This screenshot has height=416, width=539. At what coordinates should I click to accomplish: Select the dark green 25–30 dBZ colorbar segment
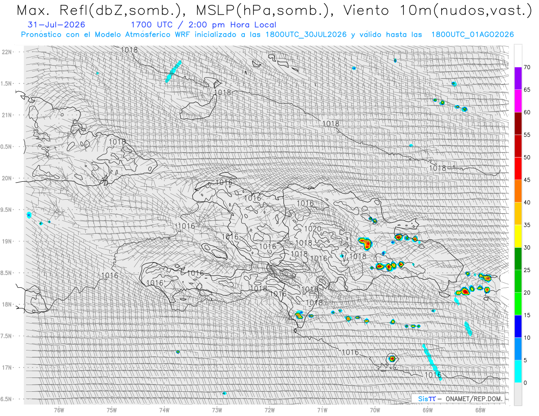pos(518,258)
